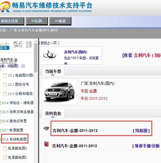Select the 资料信息 tab
Screen dimensions: 161x163
coord(53,114)
